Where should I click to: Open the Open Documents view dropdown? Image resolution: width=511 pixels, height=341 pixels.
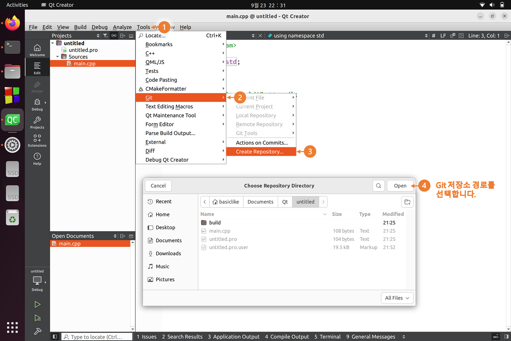click(84, 236)
